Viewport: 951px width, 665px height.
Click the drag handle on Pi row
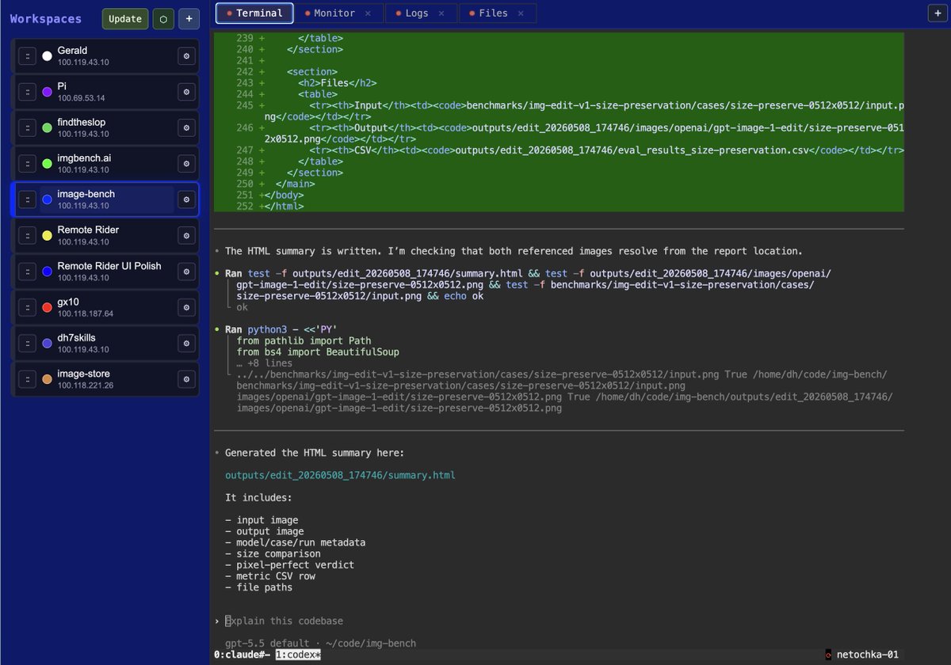[27, 92]
